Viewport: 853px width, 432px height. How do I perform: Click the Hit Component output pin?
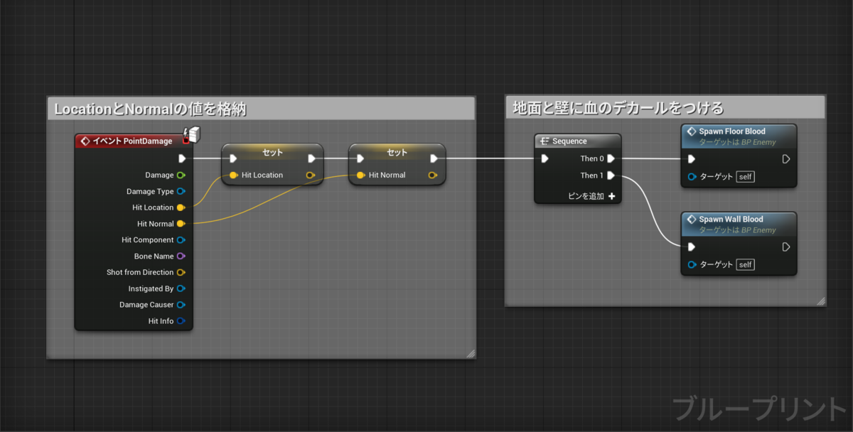coord(181,240)
